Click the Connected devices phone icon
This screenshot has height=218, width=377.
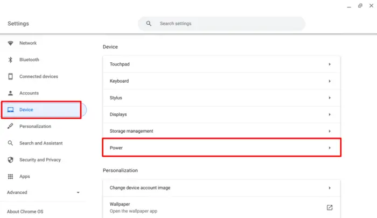[x=10, y=76]
